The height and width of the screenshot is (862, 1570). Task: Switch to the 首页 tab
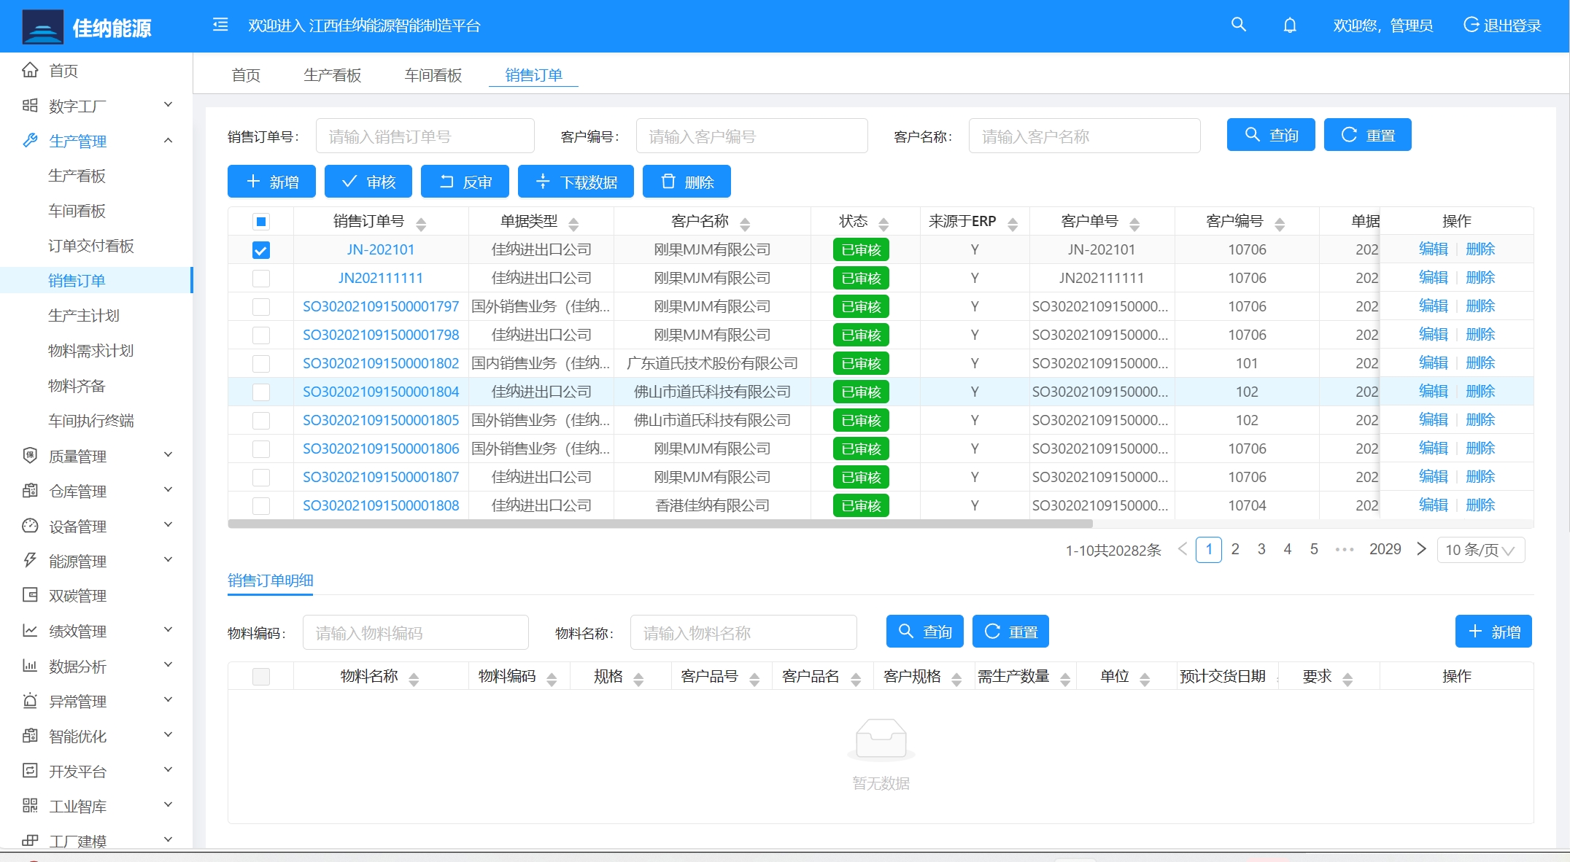tap(246, 75)
